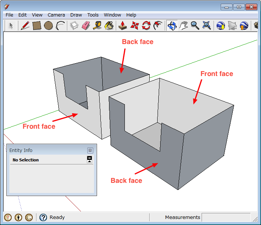Select the pink Eraser tool

point(86,26)
